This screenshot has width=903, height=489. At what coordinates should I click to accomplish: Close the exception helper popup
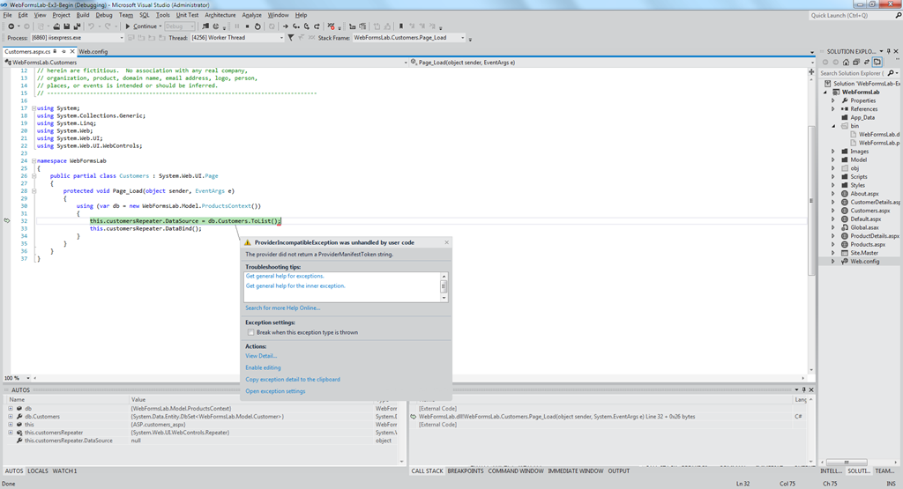coord(447,242)
